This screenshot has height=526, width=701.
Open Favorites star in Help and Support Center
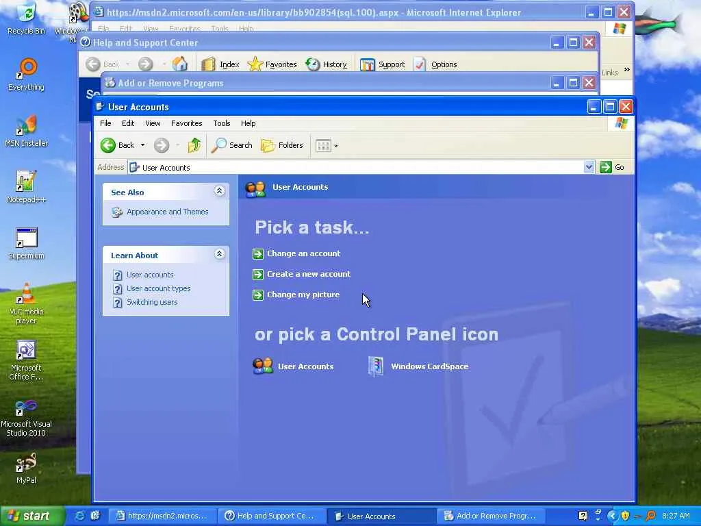click(272, 64)
